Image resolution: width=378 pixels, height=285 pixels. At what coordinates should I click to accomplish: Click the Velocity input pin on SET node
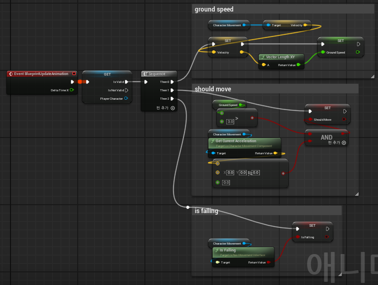tap(214, 52)
